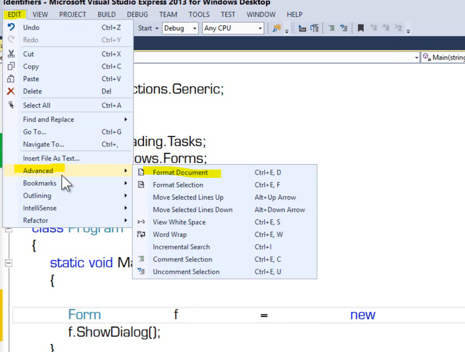Click the scissors Cut icon
The height and width of the screenshot is (352, 465).
pyautogui.click(x=11, y=54)
